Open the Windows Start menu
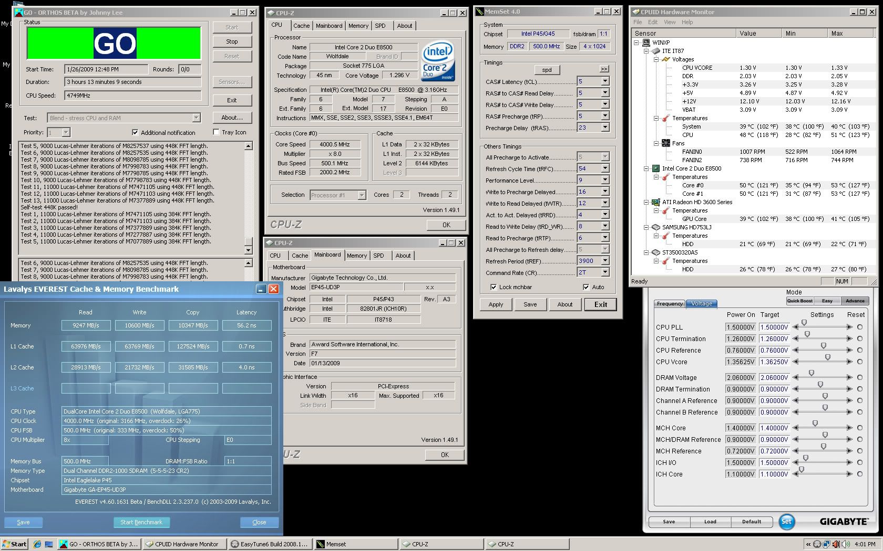This screenshot has height=551, width=883. click(14, 544)
